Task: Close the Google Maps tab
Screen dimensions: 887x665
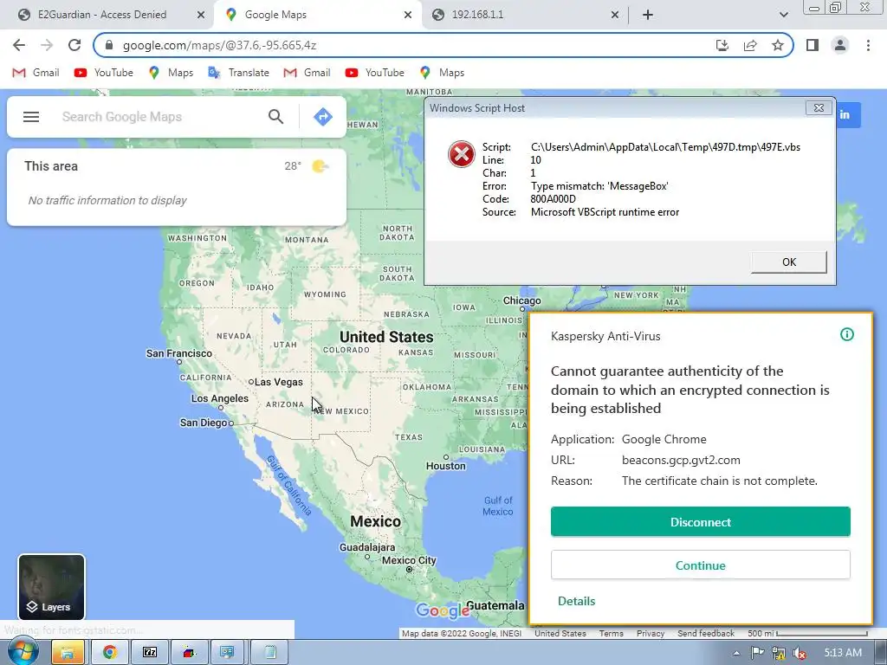Action: pos(408,15)
